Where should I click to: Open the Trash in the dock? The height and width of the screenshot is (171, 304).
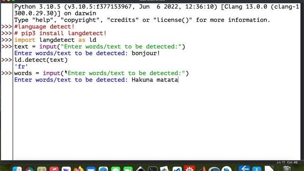287,169
